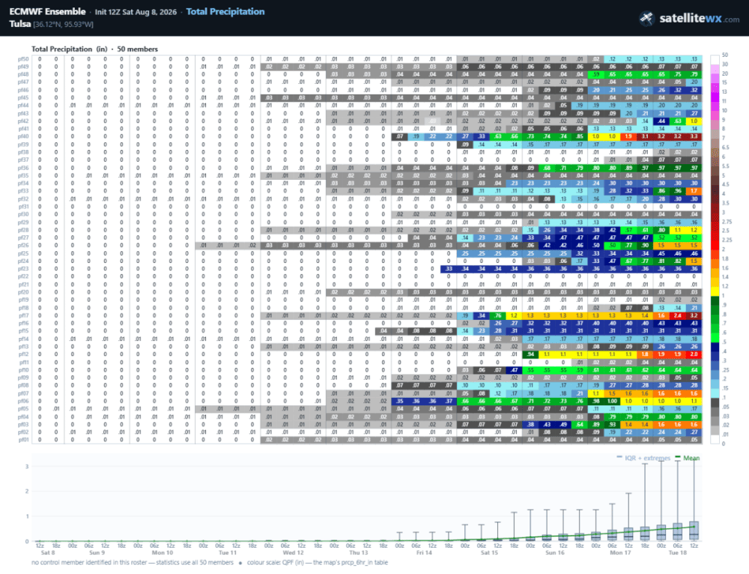Select member row label pf40
This screenshot has height=574, width=749.
pyautogui.click(x=23, y=136)
